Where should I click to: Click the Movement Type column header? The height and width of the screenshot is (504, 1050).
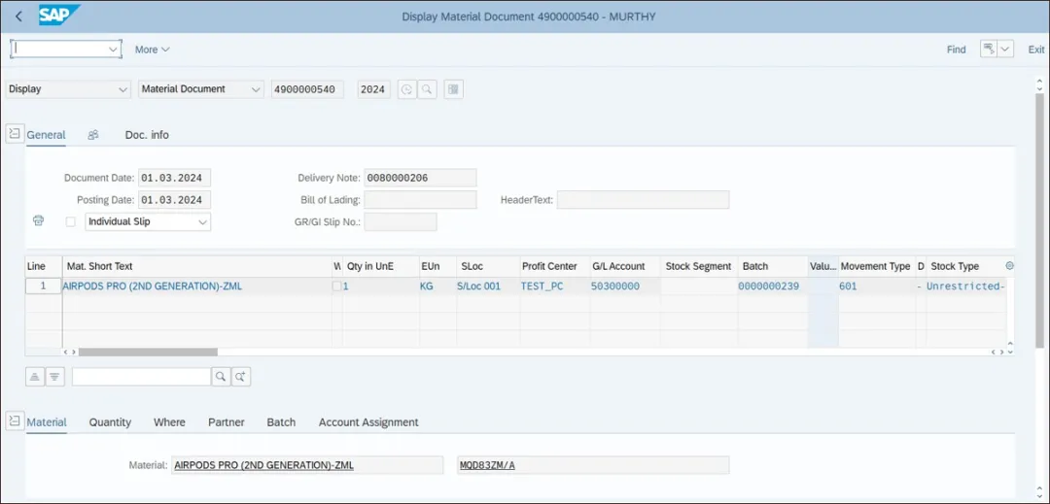pyautogui.click(x=875, y=266)
